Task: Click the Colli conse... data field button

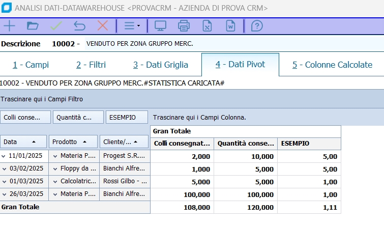Action: pos(25,117)
